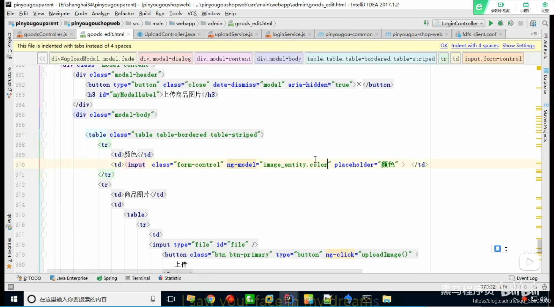Open the 6: TODO tool window
The height and width of the screenshot is (307, 554).
point(29,278)
